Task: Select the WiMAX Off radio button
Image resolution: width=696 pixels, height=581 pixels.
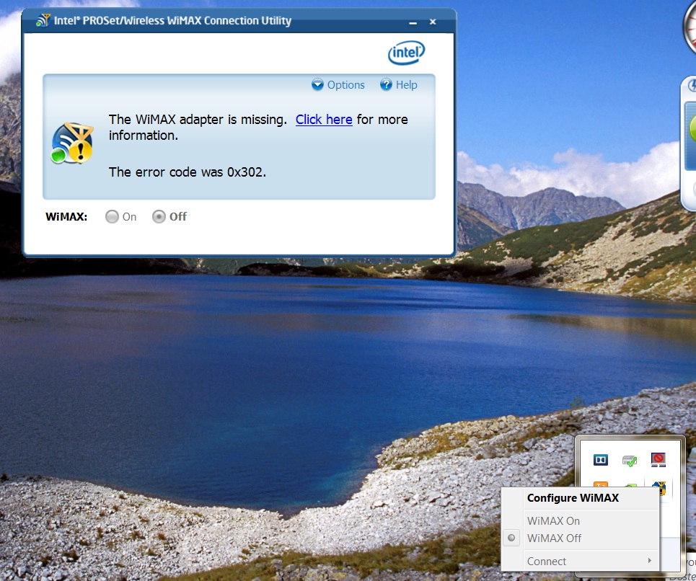Action: coord(159,216)
